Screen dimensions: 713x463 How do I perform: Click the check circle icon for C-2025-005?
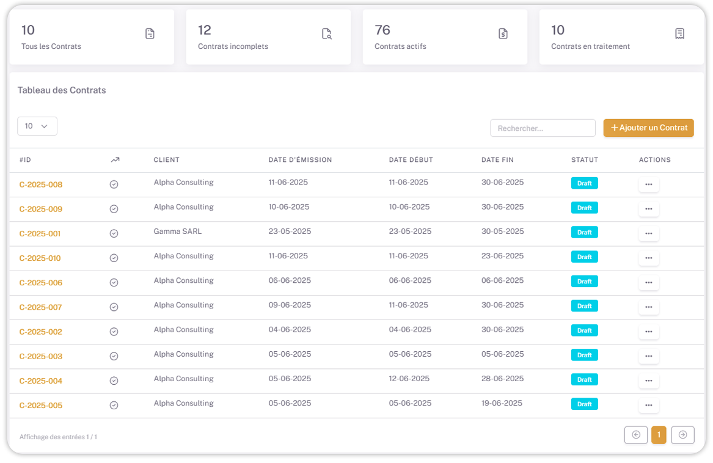pyautogui.click(x=114, y=405)
